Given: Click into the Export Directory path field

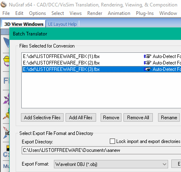Looking at the screenshot, I should point(101,150).
